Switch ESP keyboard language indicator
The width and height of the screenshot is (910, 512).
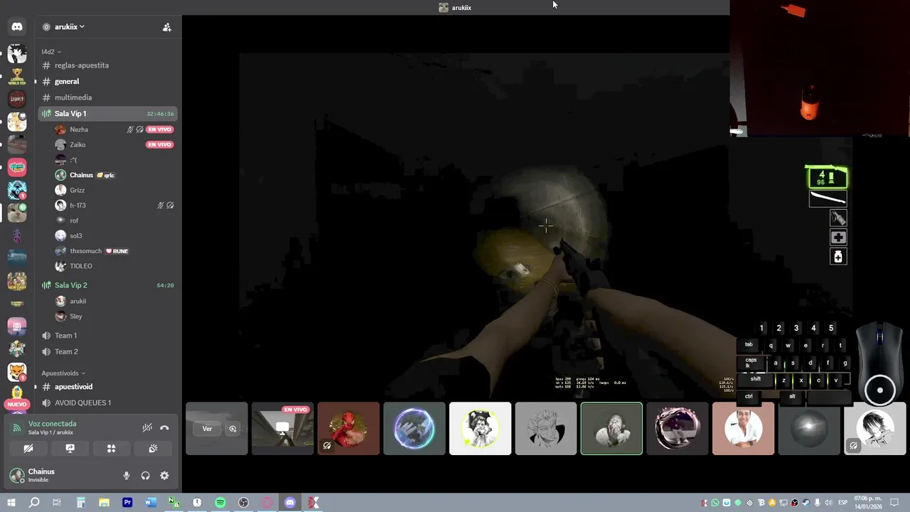[x=844, y=503]
